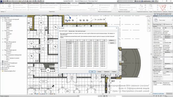The image size is (173, 97).
Task: Click the help question mark icon
Action: click(x=157, y=1)
